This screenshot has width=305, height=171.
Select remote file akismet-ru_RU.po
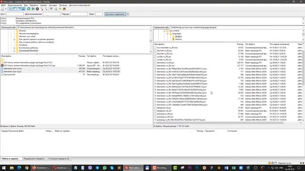tap(164, 51)
